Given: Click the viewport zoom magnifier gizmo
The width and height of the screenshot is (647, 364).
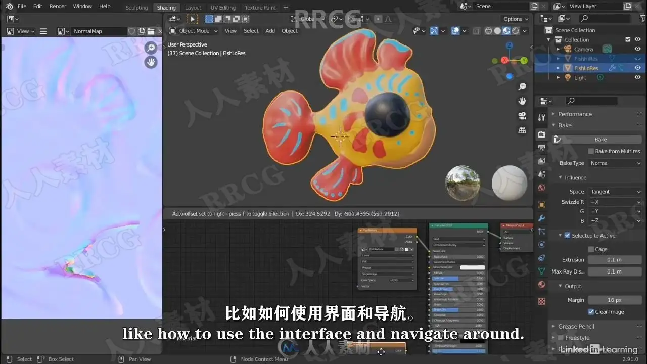Looking at the screenshot, I should click(523, 87).
